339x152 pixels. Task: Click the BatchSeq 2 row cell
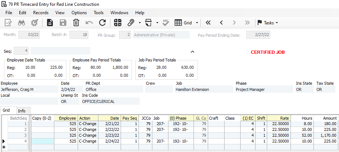tap(18, 129)
